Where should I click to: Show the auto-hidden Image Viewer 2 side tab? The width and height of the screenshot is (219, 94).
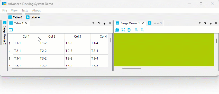pos(5,33)
